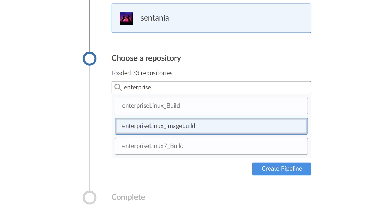Click the magnifying glass search icon
Screen dimensions: 377x212
pos(118,88)
